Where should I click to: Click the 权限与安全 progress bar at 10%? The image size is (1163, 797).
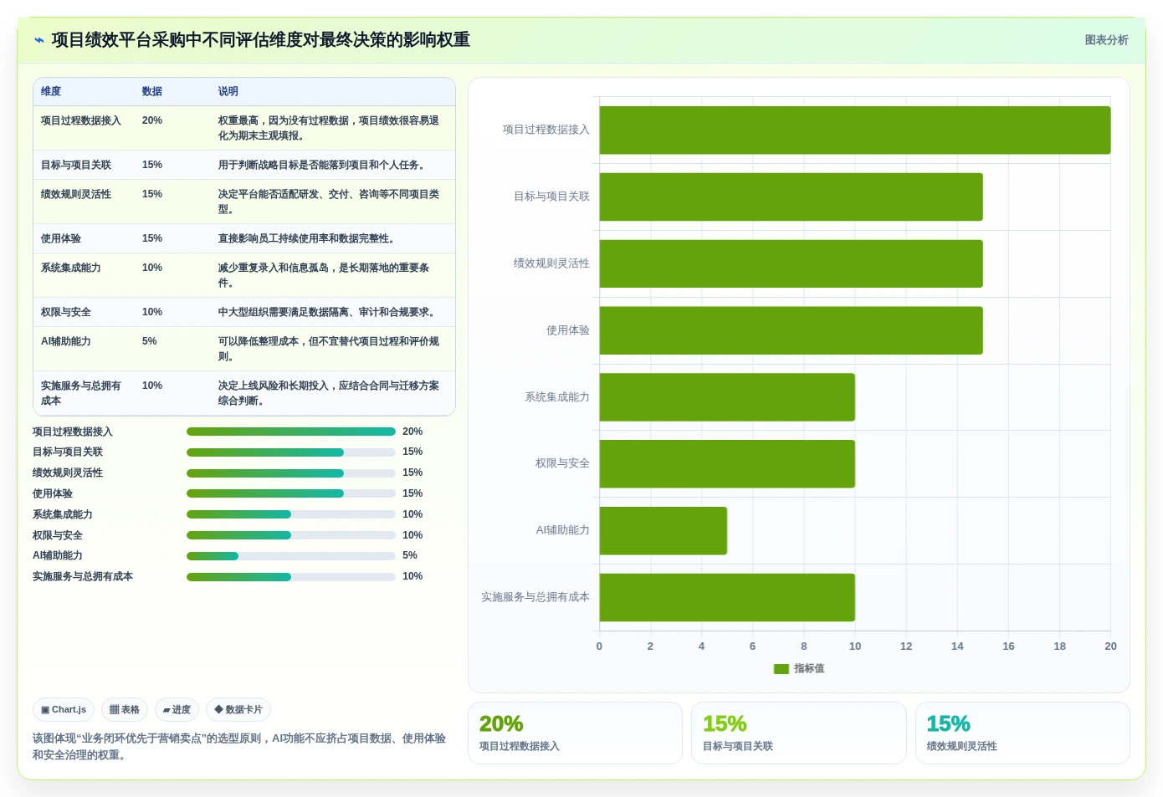pos(291,535)
